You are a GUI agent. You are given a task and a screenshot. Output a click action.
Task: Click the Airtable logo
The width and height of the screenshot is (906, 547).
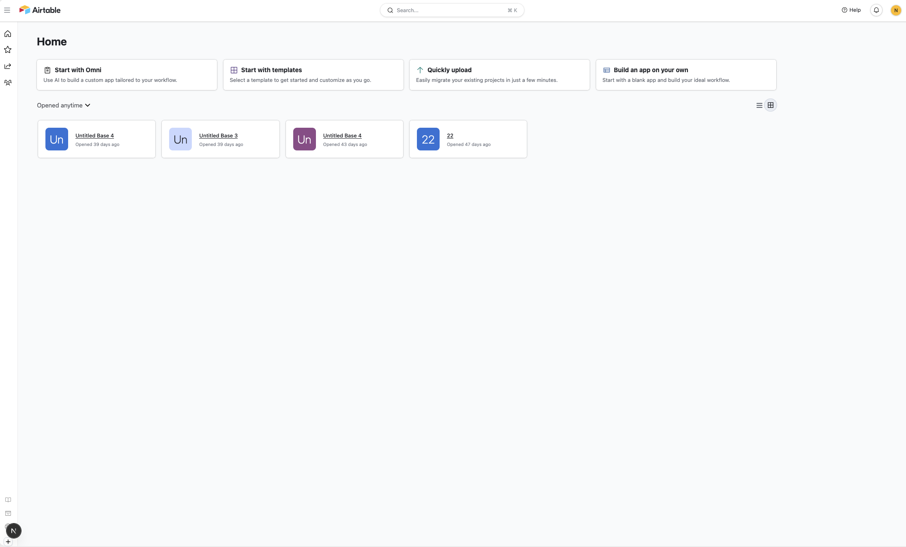pyautogui.click(x=39, y=10)
